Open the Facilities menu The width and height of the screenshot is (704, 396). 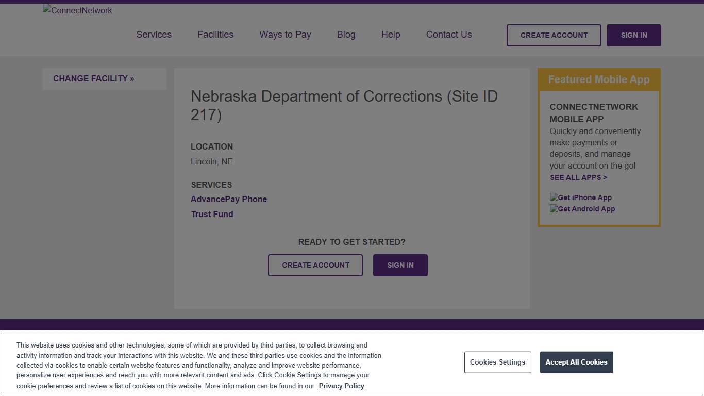tap(215, 35)
